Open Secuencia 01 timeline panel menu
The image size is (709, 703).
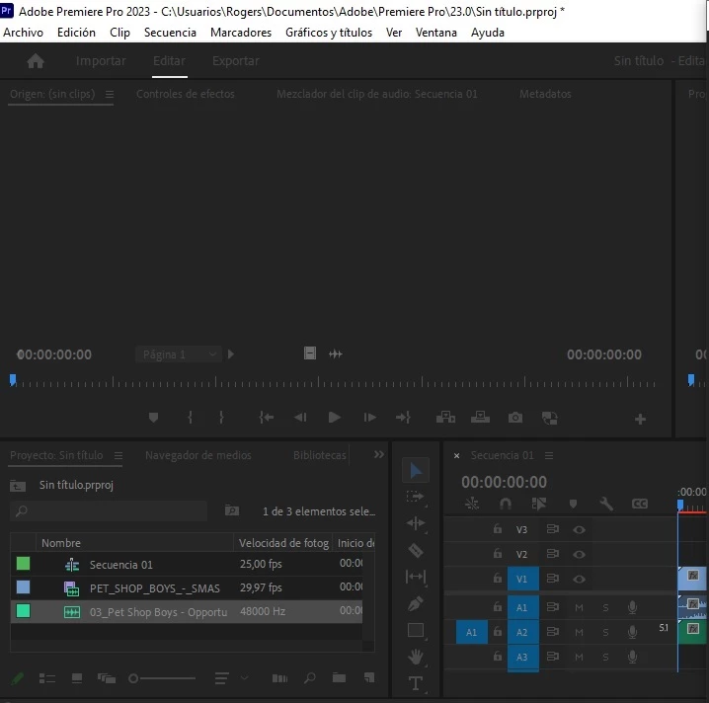(549, 456)
